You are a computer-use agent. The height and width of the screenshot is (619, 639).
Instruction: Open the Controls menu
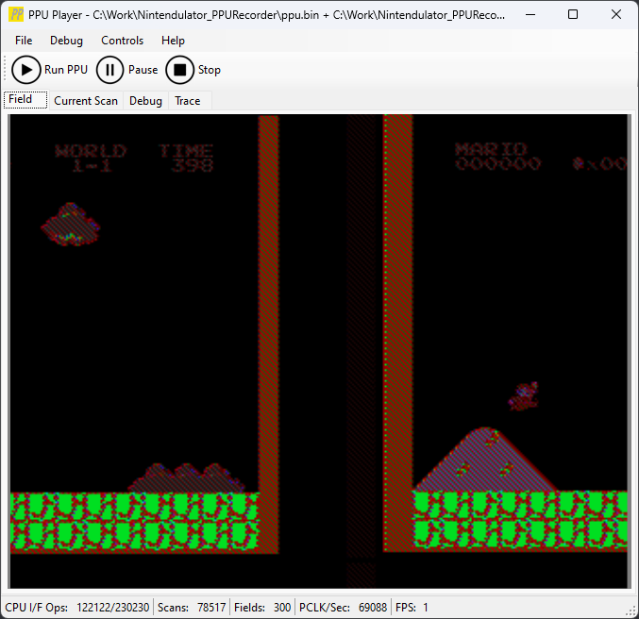123,41
